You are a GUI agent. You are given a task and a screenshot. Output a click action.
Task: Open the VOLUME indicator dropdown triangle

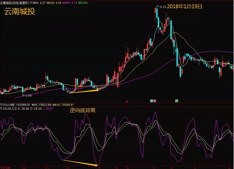pyautogui.click(x=1, y=104)
